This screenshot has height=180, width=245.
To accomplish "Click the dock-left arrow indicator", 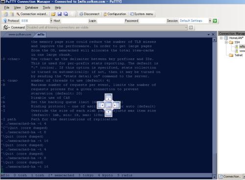I will tap(101, 105).
